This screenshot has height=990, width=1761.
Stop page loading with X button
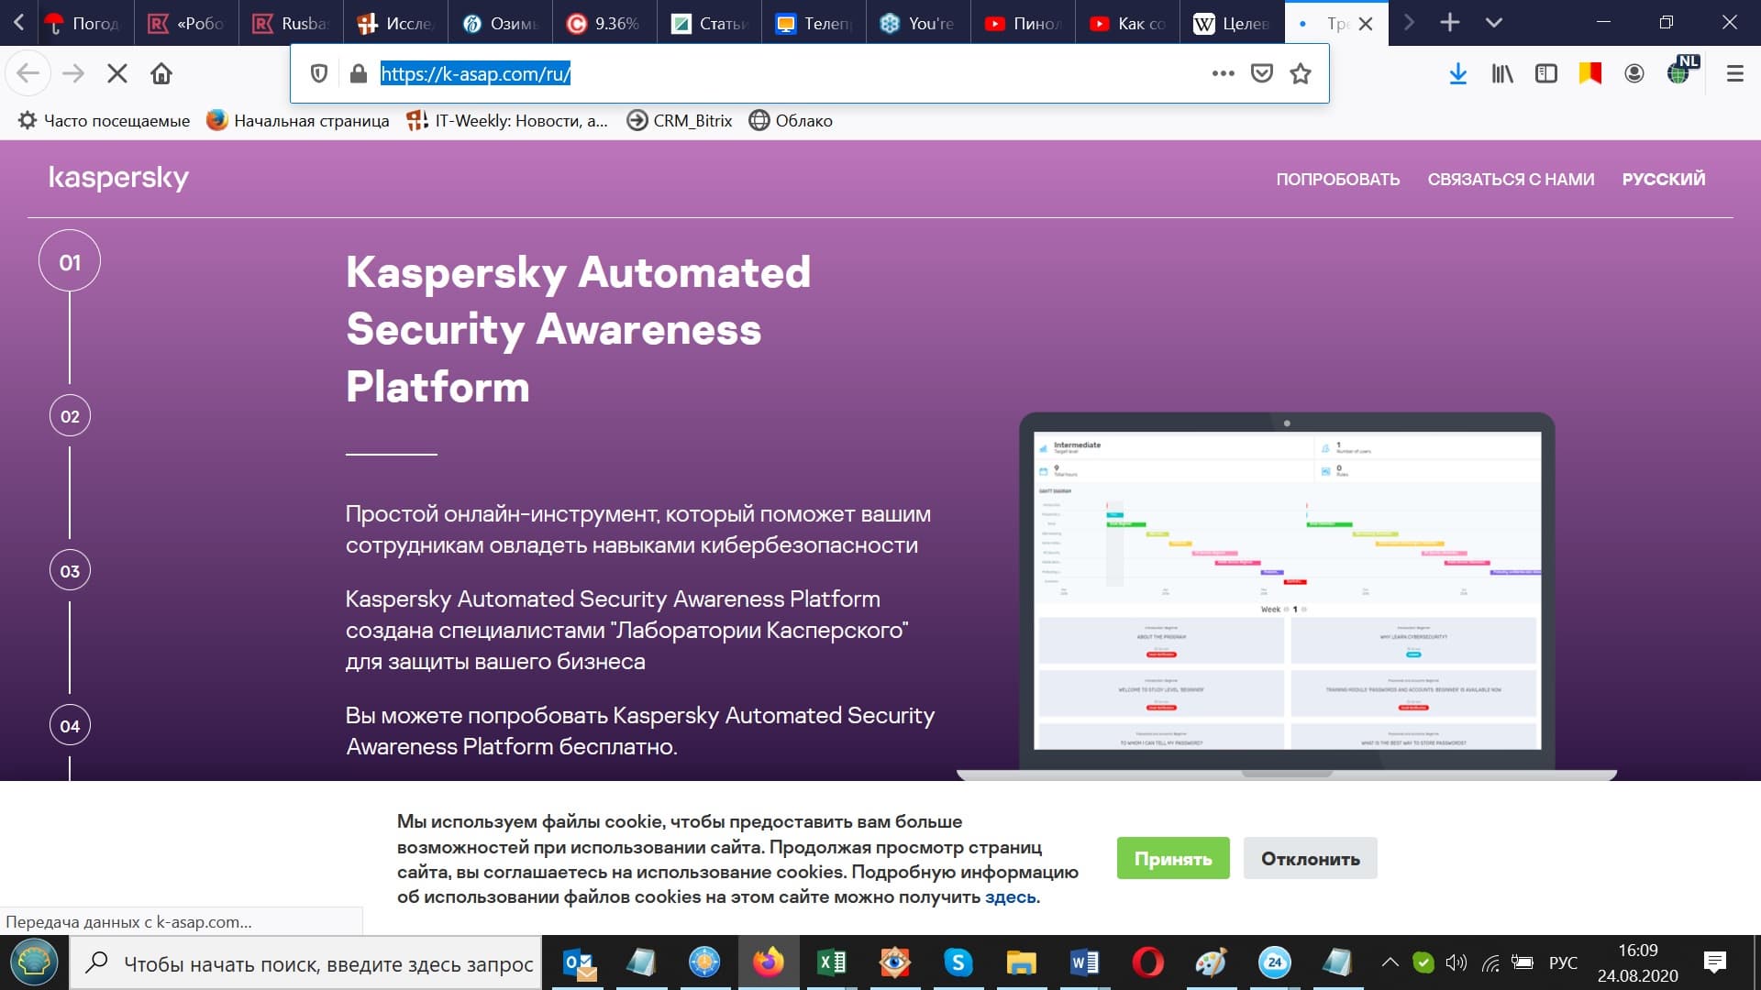pos(116,73)
